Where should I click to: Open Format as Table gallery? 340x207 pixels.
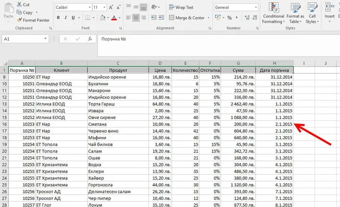(296, 13)
